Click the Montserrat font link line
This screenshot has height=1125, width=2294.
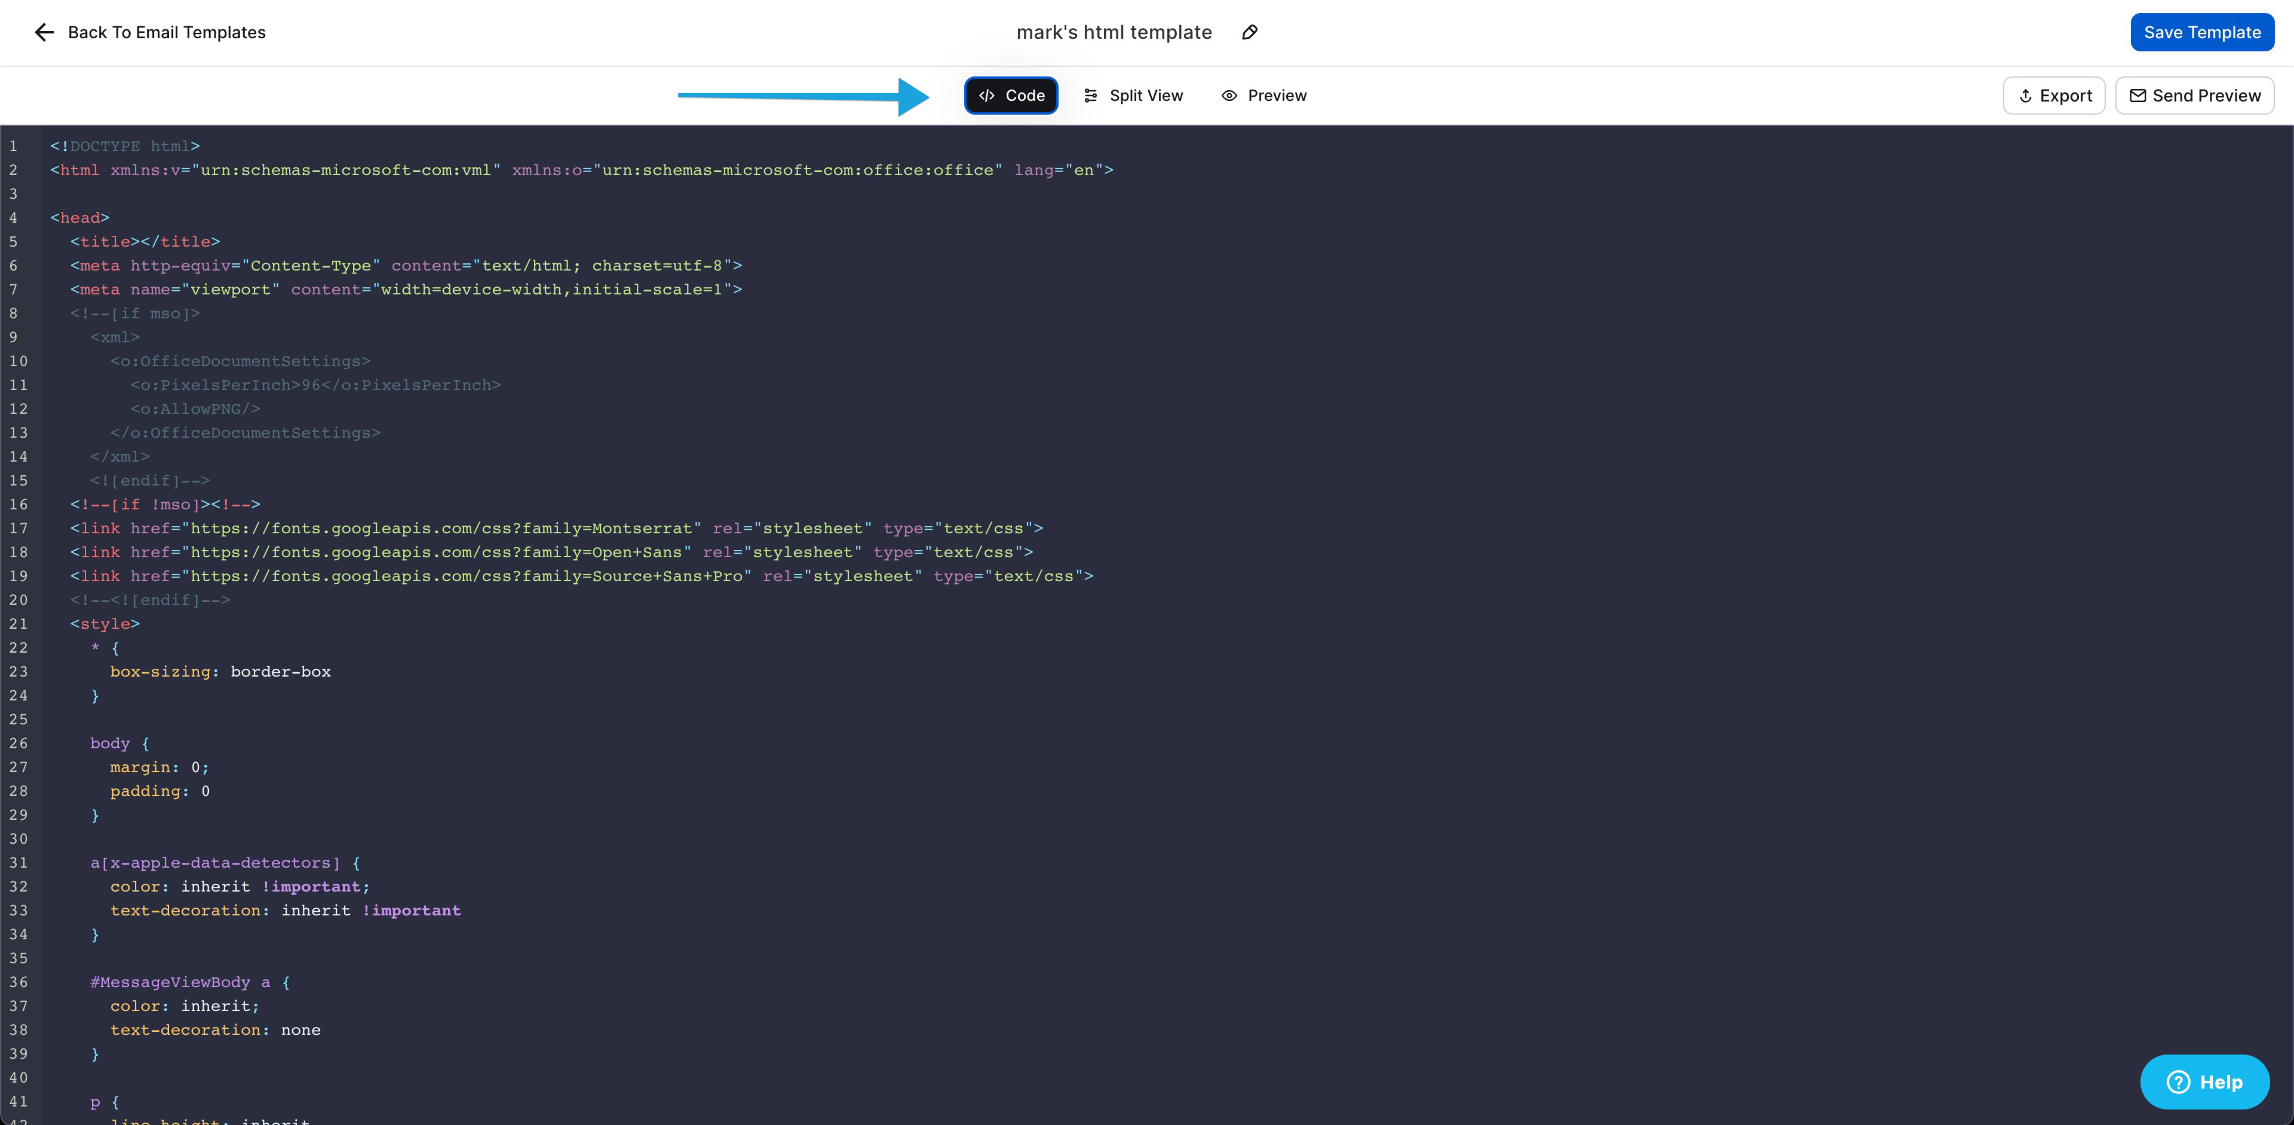557,528
